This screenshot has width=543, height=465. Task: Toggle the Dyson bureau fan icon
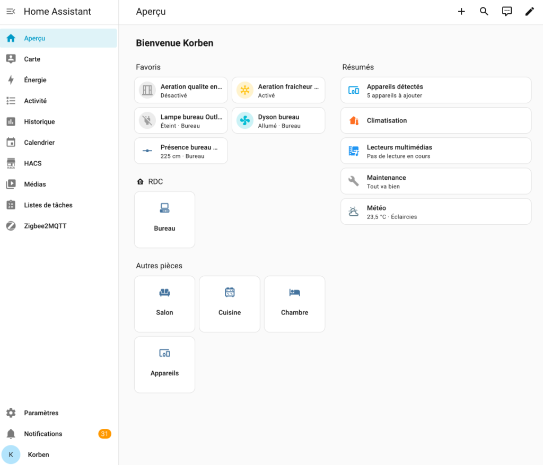pyautogui.click(x=245, y=120)
